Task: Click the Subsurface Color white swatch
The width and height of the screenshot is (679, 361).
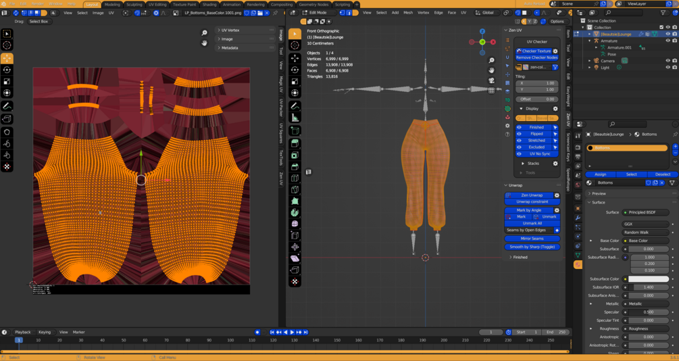Action: click(648, 279)
